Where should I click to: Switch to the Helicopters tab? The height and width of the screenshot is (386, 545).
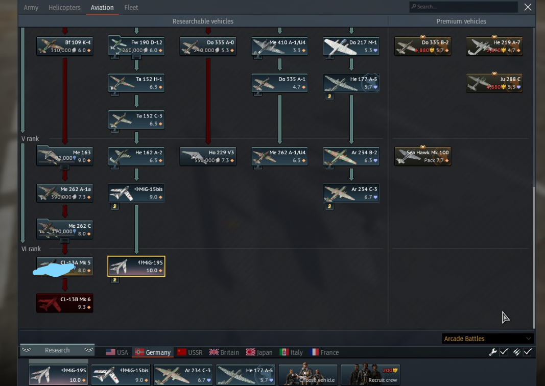click(x=64, y=7)
